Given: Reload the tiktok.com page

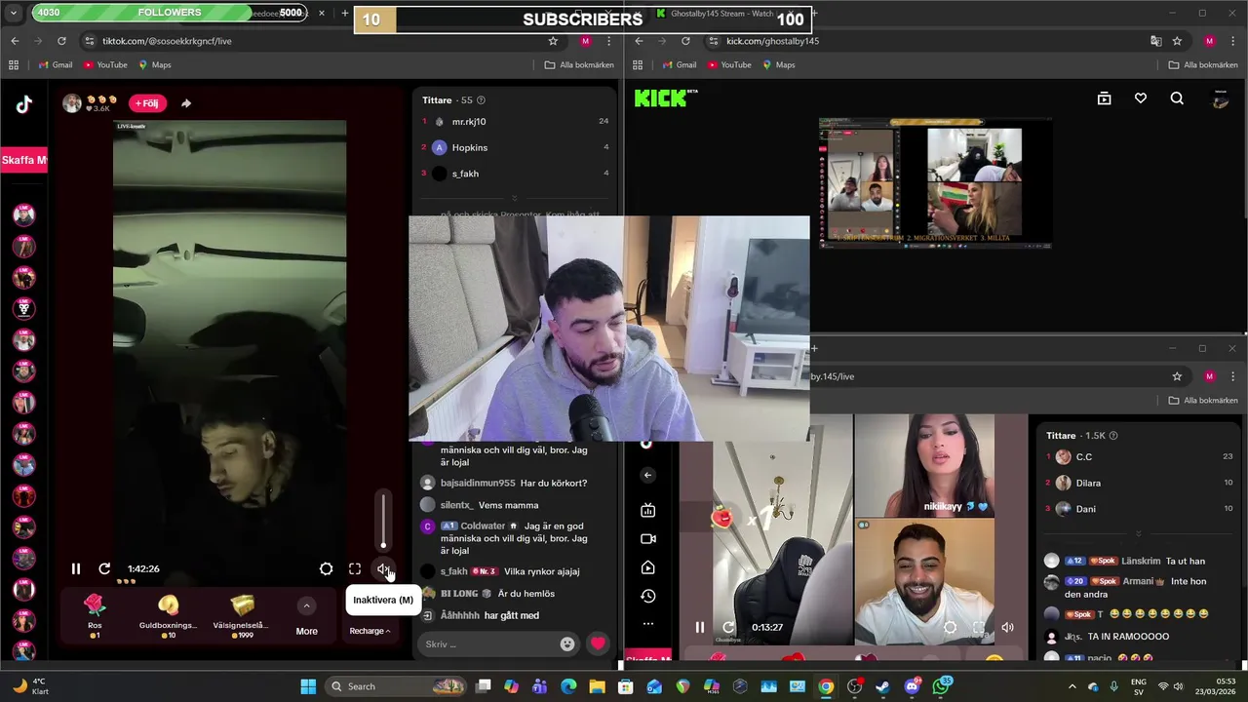Looking at the screenshot, I should pyautogui.click(x=61, y=41).
